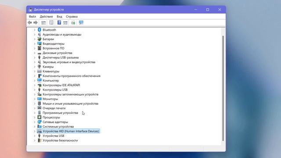The width and height of the screenshot is (281, 158).
Task: Click the blue Help question mark icon
Action: tap(59, 22)
